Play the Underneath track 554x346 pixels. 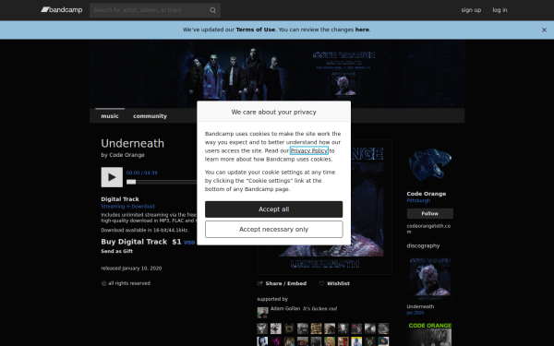click(x=112, y=177)
